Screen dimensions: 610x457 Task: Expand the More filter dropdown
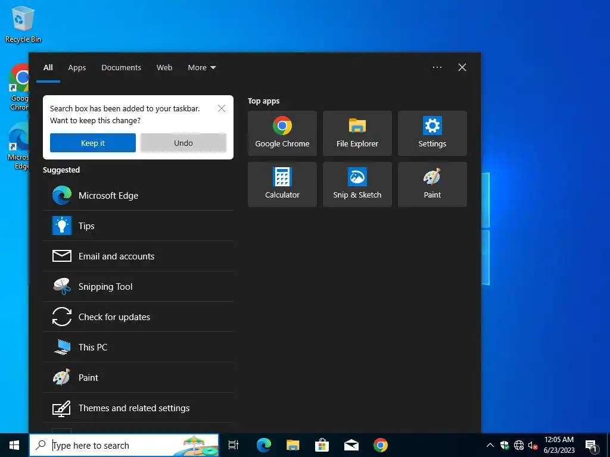coord(201,68)
